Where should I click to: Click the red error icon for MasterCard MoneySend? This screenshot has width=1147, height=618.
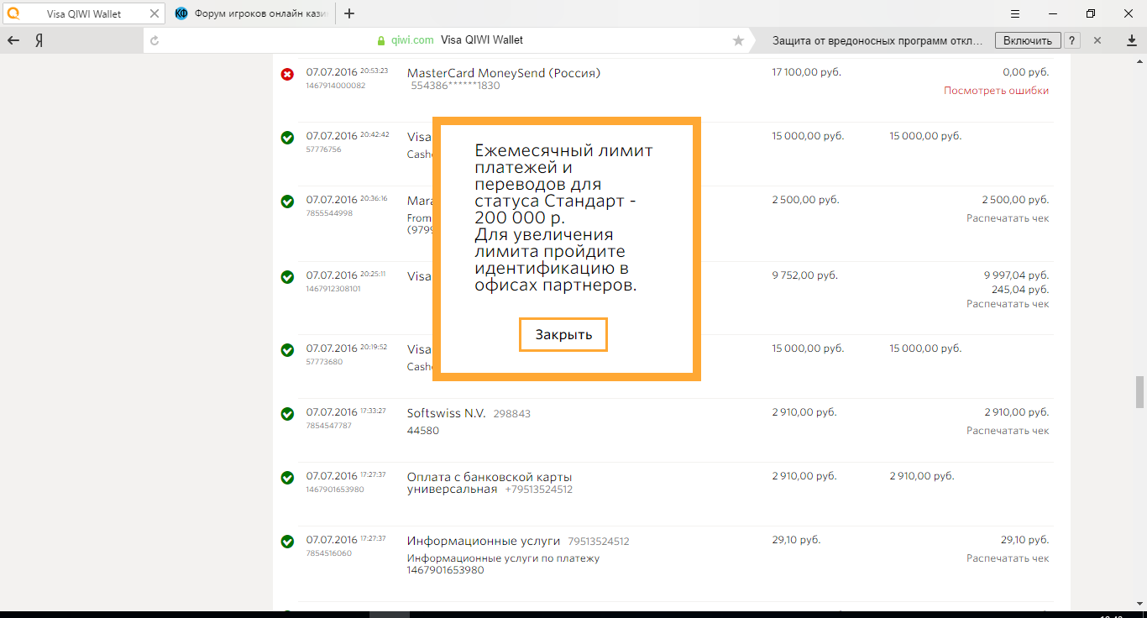pyautogui.click(x=287, y=75)
